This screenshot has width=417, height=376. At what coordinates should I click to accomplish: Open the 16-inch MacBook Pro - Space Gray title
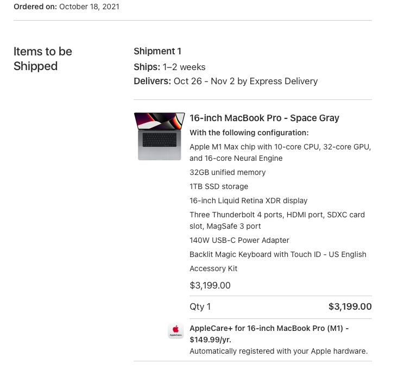(264, 118)
